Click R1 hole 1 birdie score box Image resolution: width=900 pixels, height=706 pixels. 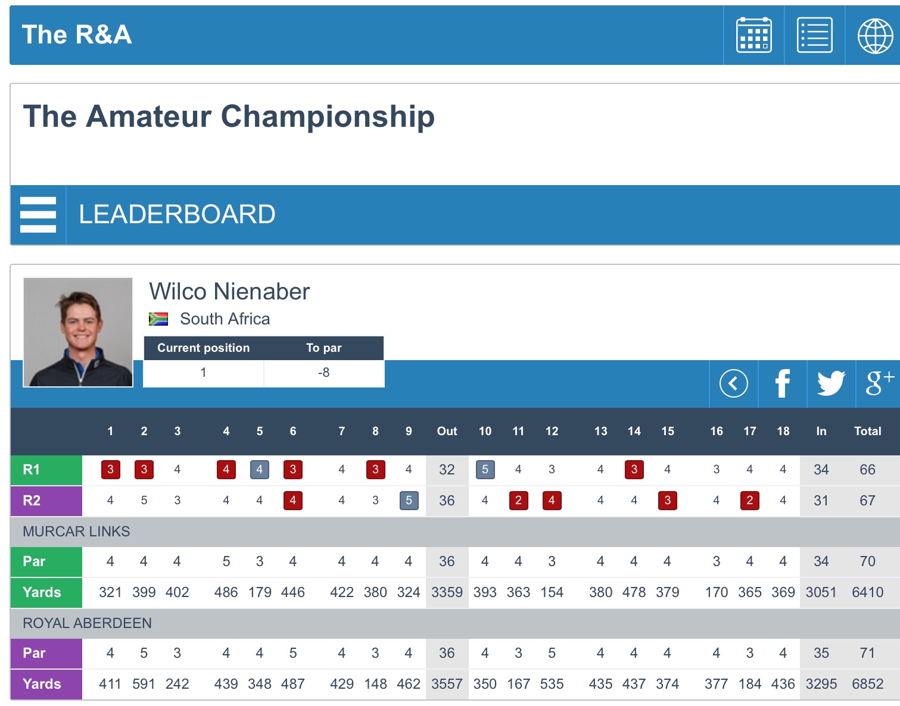110,470
